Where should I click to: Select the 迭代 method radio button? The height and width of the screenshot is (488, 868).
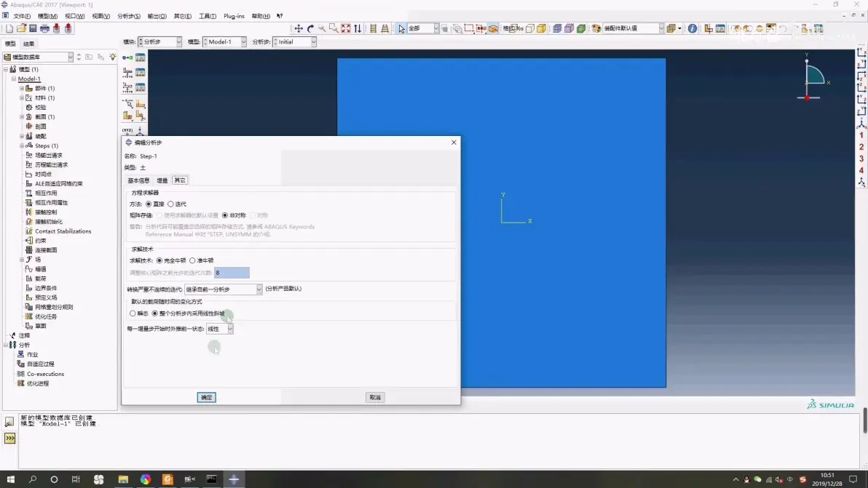(170, 204)
